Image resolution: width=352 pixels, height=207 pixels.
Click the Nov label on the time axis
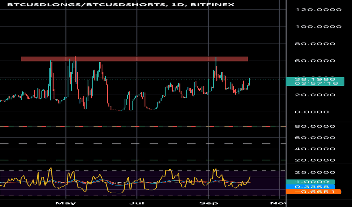278,203
